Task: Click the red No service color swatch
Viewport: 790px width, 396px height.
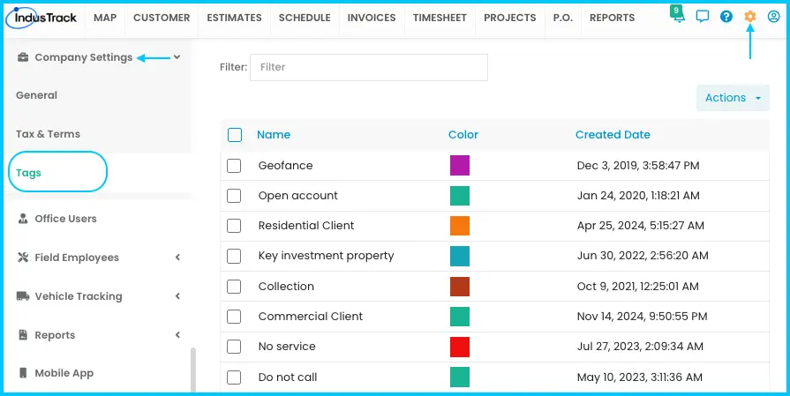Action: [x=460, y=347]
